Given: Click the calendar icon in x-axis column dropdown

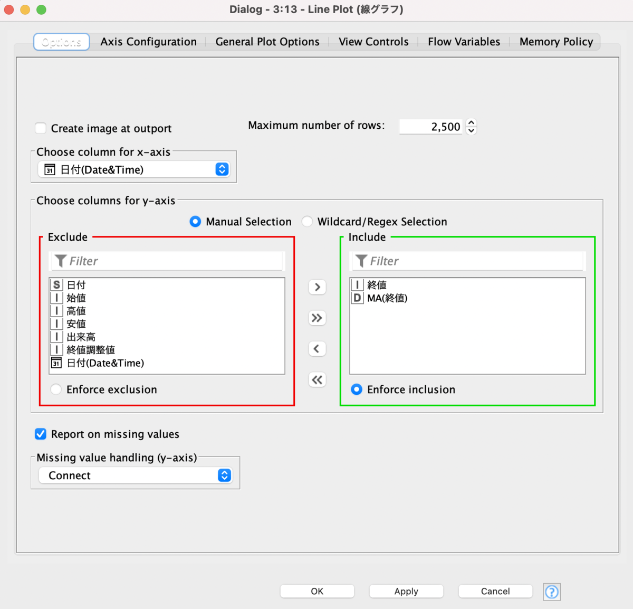Looking at the screenshot, I should pyautogui.click(x=50, y=169).
